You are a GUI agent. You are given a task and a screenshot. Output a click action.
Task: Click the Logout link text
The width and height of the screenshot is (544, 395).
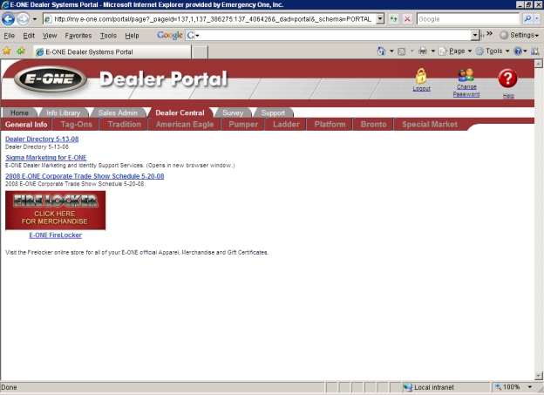pos(422,89)
